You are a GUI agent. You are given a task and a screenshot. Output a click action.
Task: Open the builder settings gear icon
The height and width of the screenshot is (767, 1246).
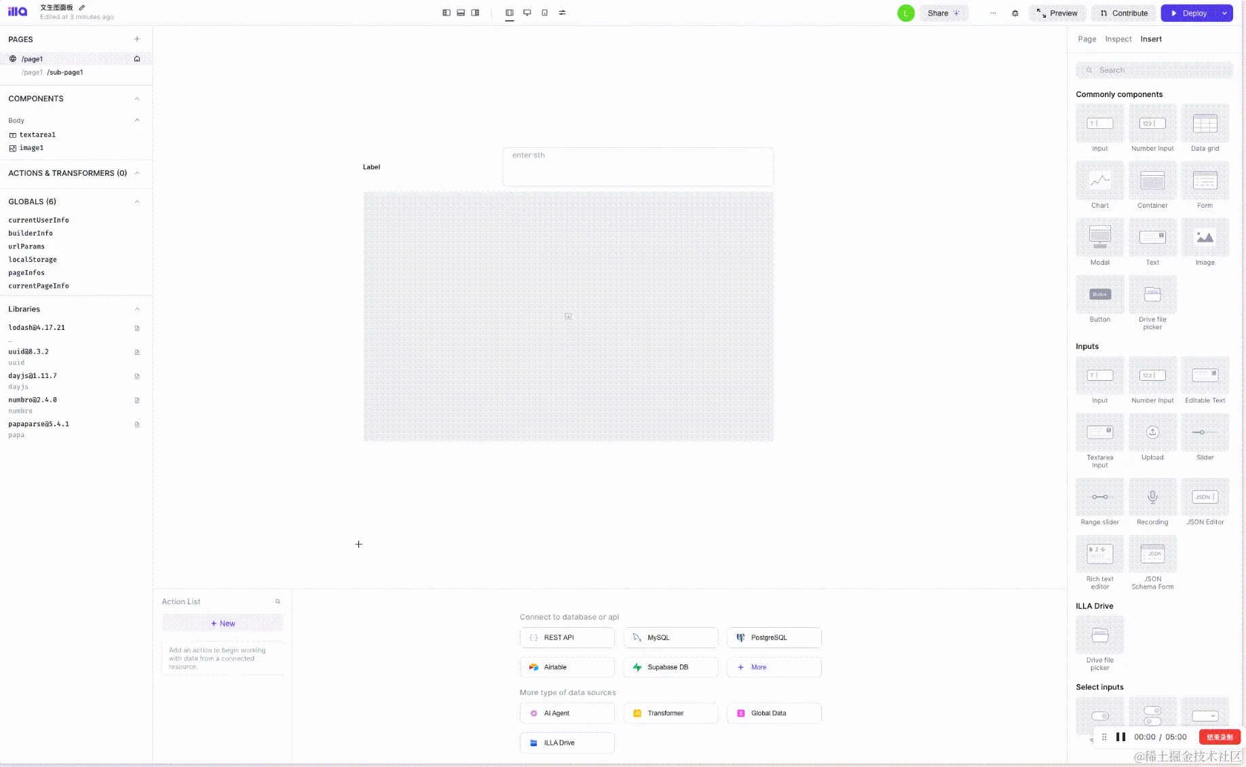point(1015,13)
